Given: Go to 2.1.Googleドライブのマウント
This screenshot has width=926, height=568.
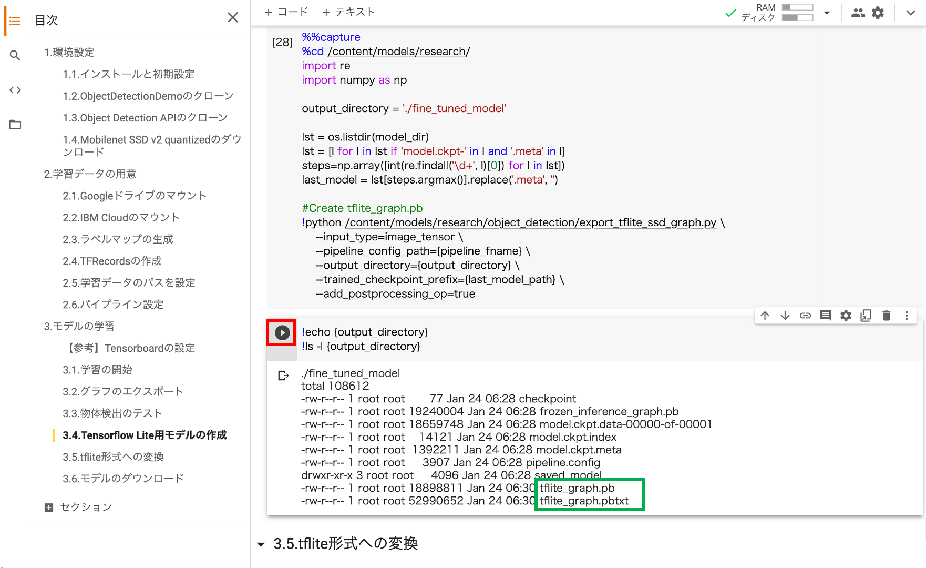Looking at the screenshot, I should coord(135,196).
